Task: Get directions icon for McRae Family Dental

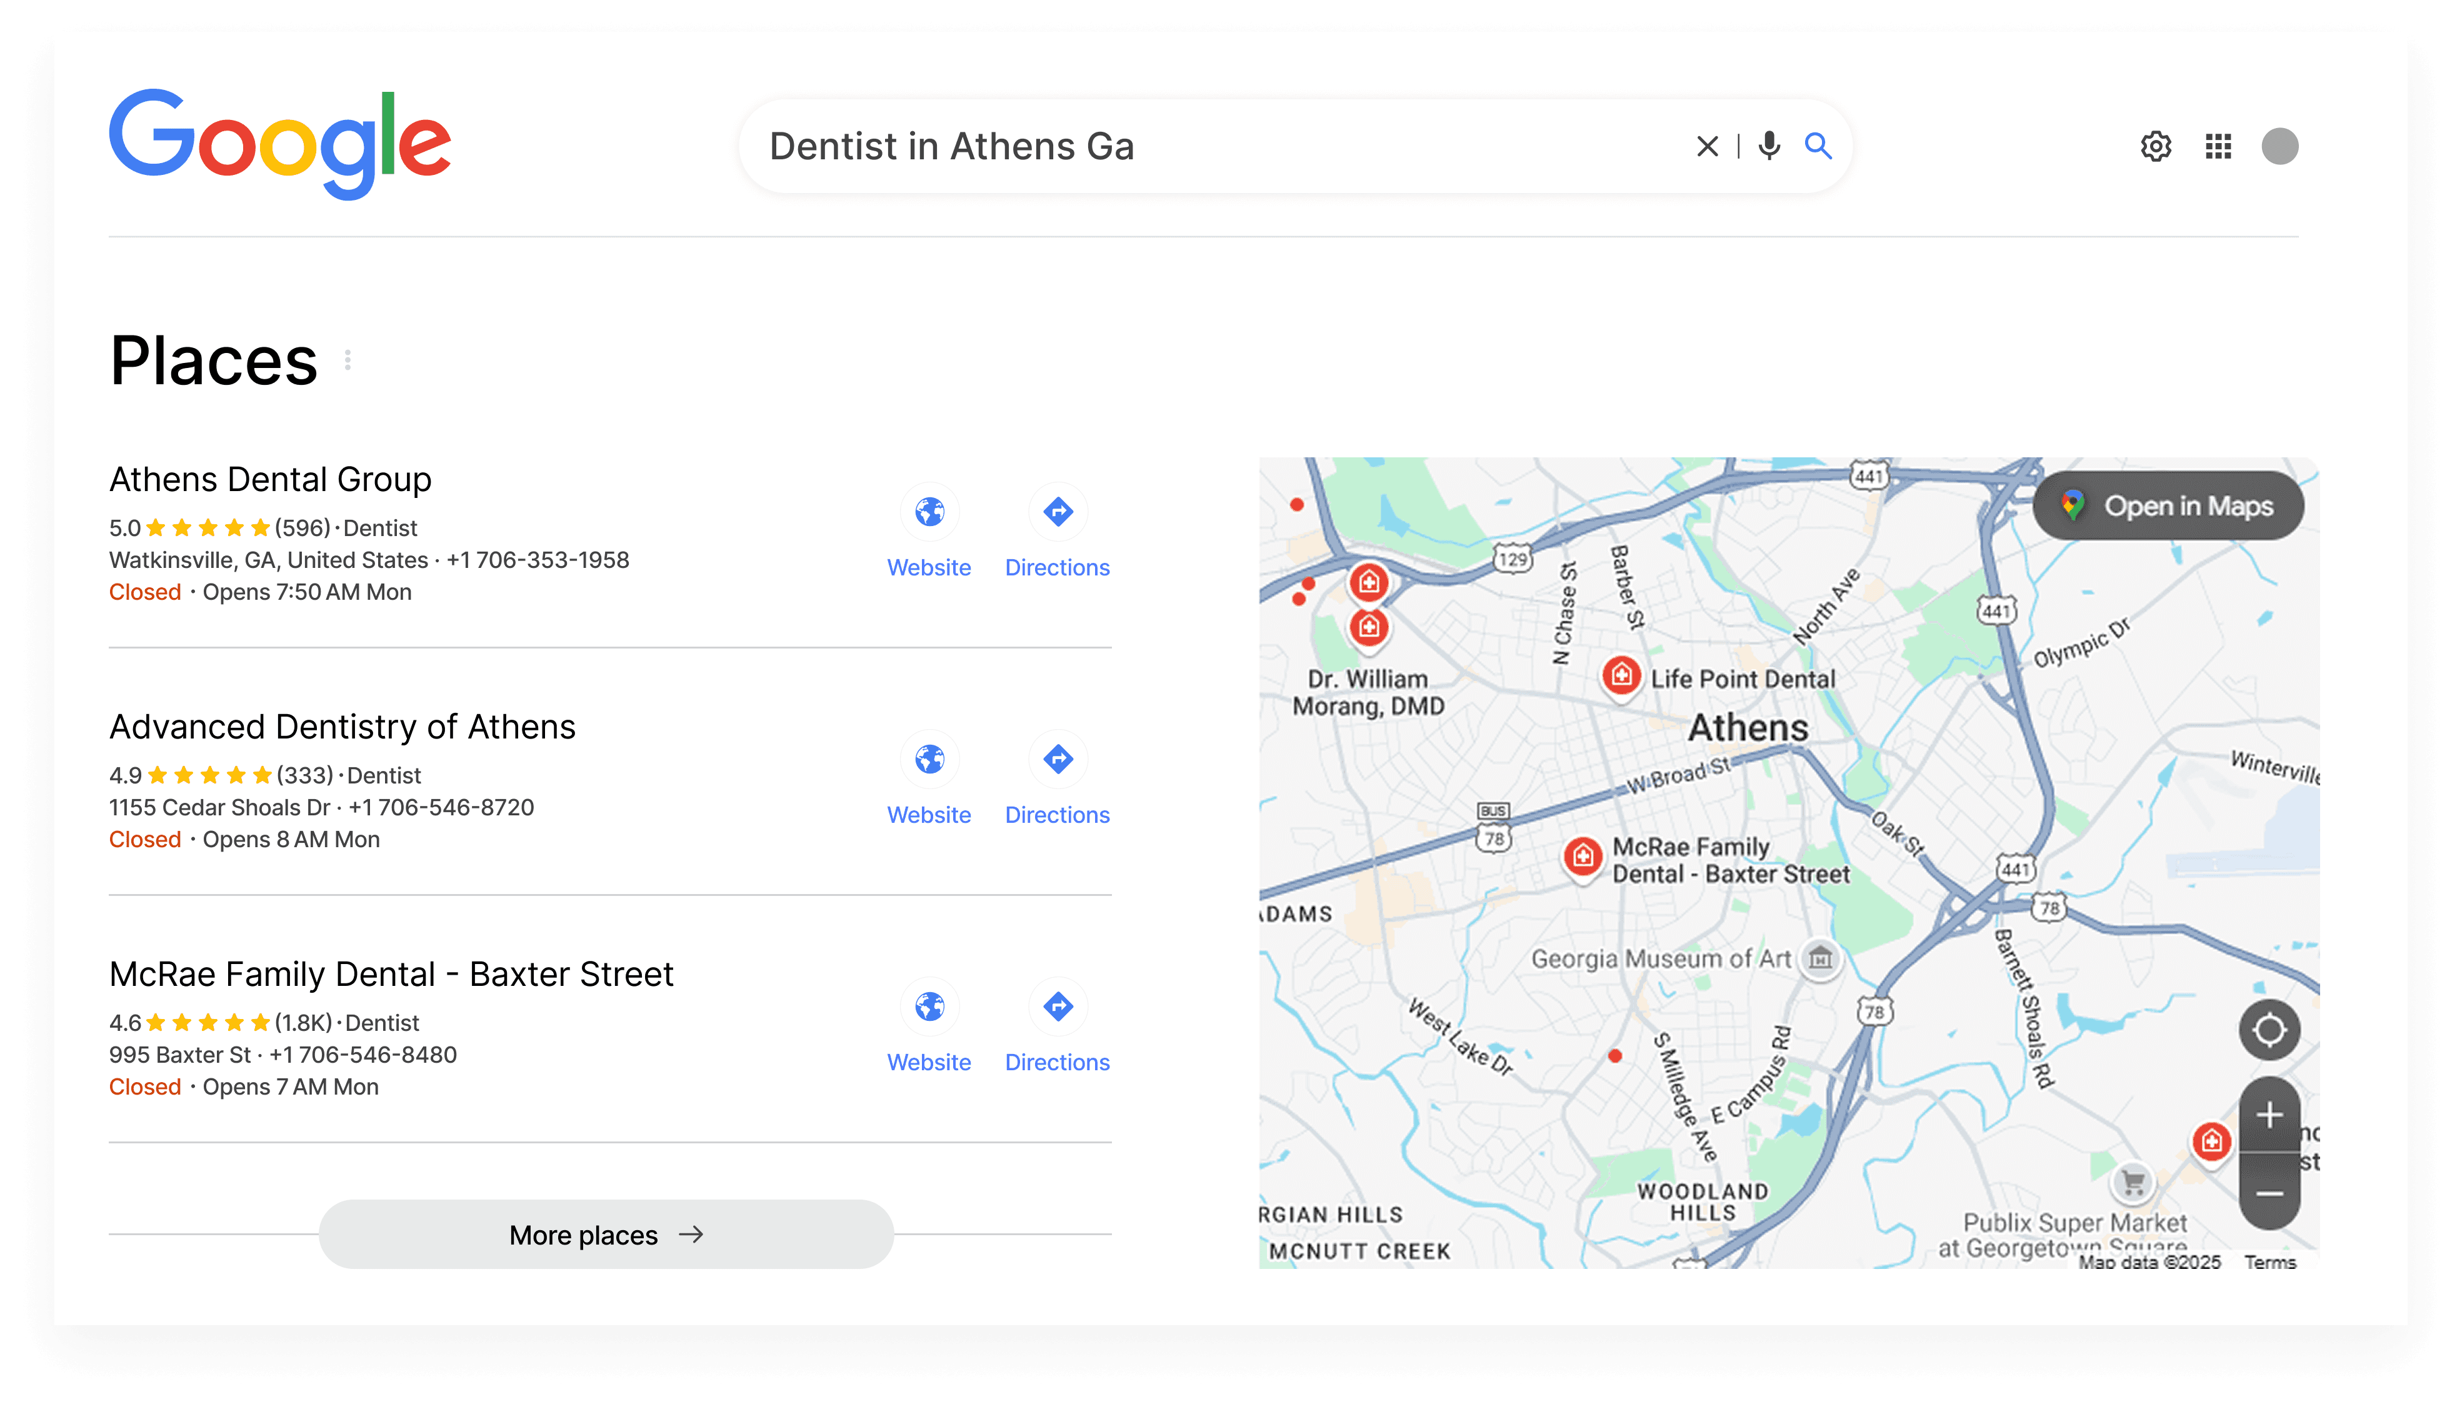Action: click(1058, 1007)
